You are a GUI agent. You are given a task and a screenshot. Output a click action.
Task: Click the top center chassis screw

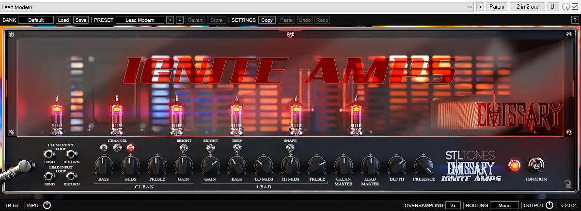(x=291, y=35)
